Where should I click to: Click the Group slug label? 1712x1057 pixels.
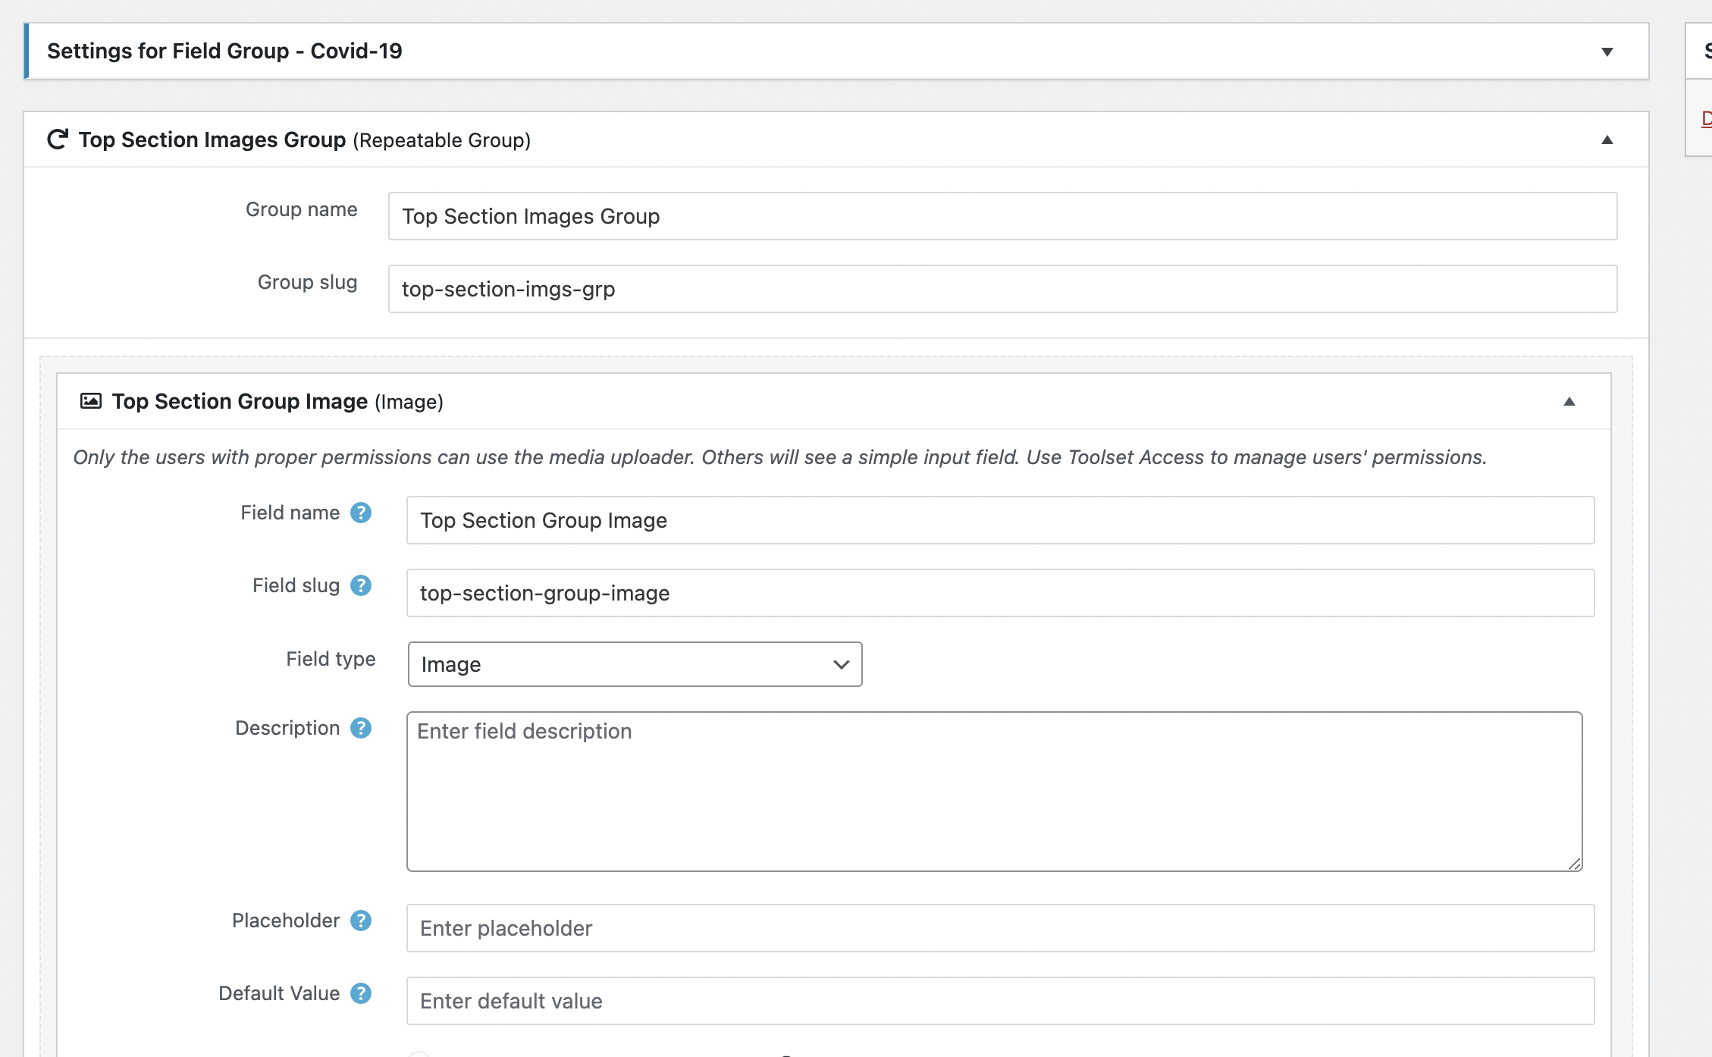pos(307,282)
